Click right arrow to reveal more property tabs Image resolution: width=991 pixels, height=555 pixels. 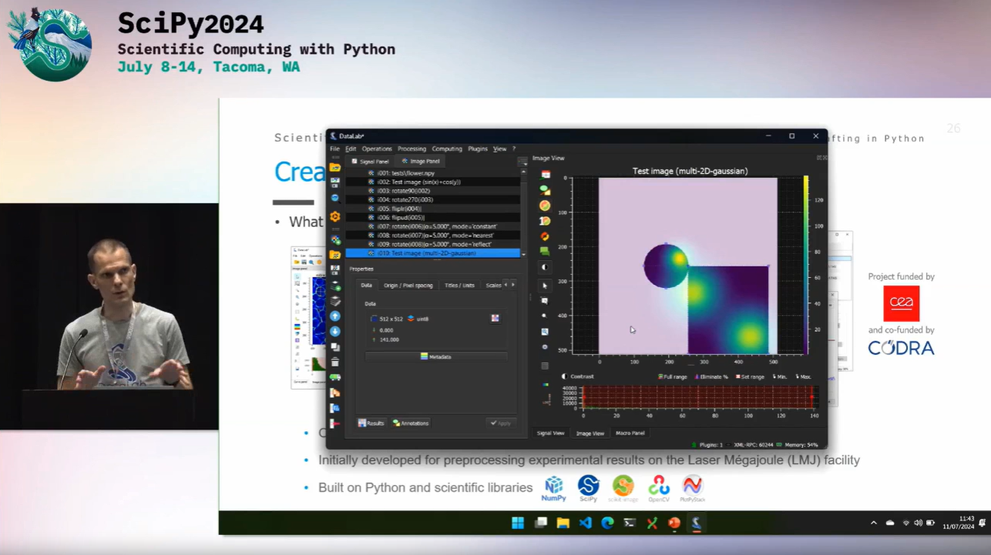(513, 284)
